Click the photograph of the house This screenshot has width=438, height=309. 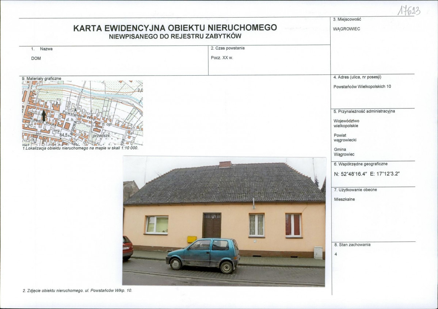(224, 222)
